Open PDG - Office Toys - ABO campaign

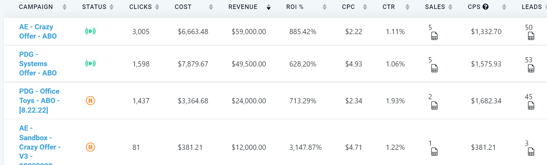[39, 101]
